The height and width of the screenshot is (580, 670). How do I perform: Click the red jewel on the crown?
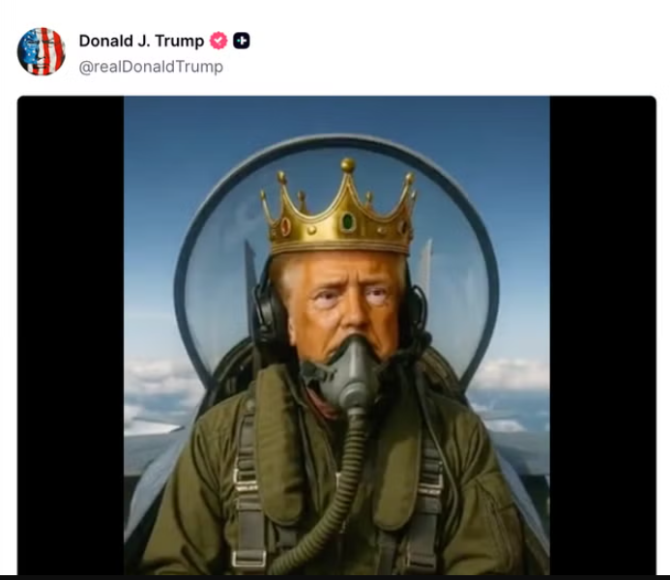(285, 226)
